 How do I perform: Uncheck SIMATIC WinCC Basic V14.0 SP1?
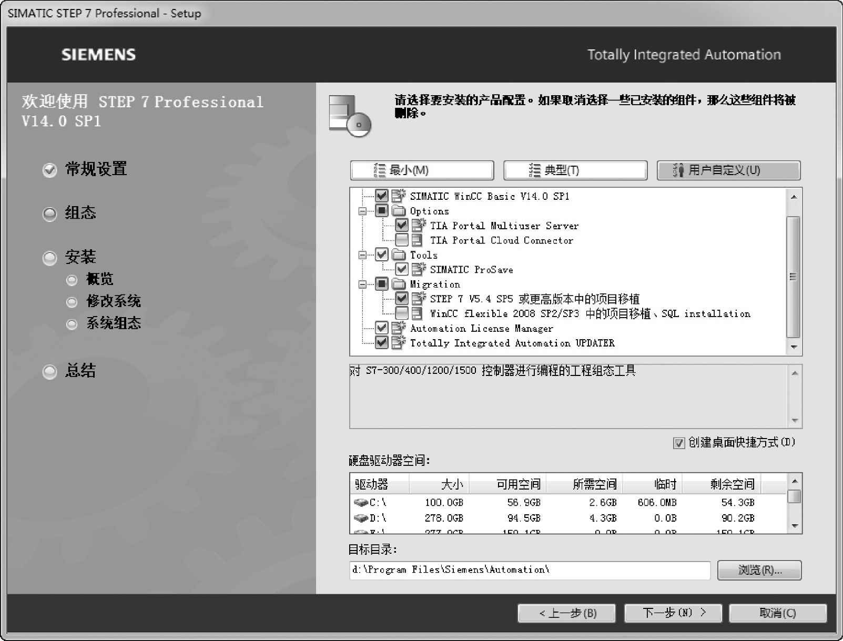382,196
